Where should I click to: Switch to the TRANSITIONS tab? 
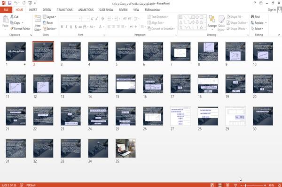click(x=65, y=10)
